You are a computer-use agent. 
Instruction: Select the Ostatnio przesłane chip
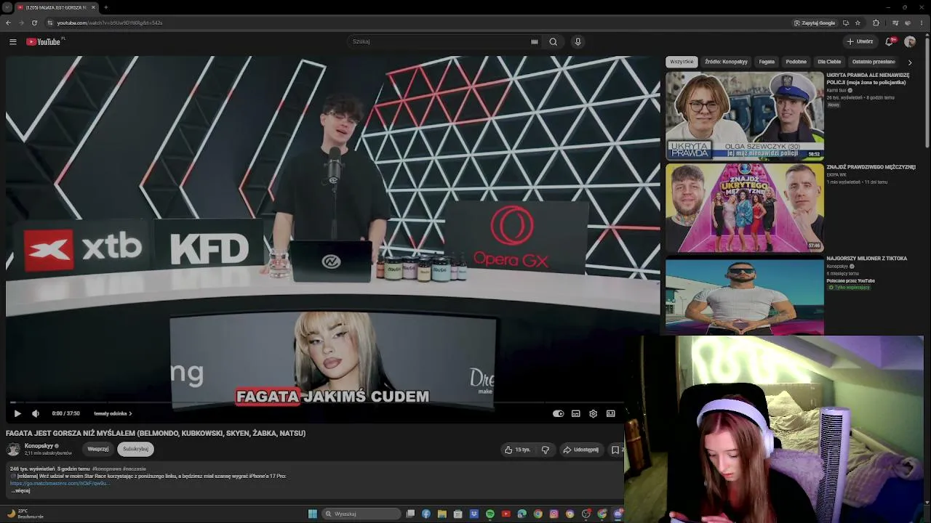pos(874,62)
